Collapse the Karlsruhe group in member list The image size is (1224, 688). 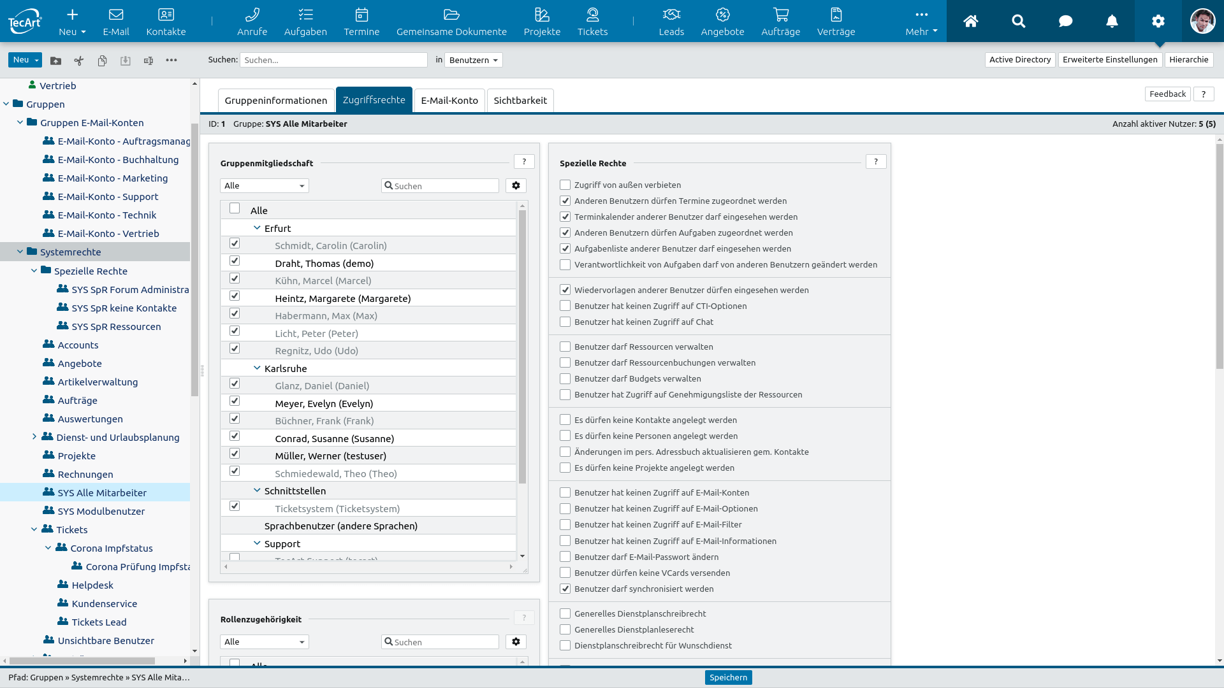click(257, 368)
